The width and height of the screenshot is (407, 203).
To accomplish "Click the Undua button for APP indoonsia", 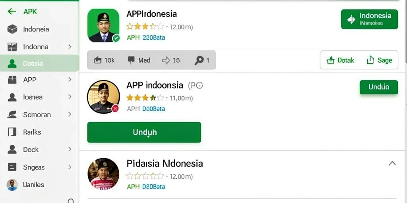I will (379, 87).
